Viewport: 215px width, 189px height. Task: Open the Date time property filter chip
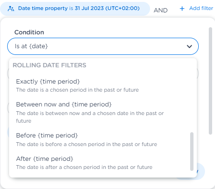click(75, 9)
